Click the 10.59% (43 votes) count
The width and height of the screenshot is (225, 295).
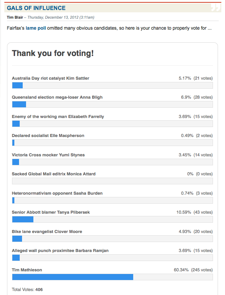[x=194, y=212]
